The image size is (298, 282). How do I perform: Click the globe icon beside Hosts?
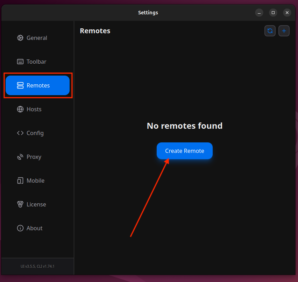coord(20,109)
